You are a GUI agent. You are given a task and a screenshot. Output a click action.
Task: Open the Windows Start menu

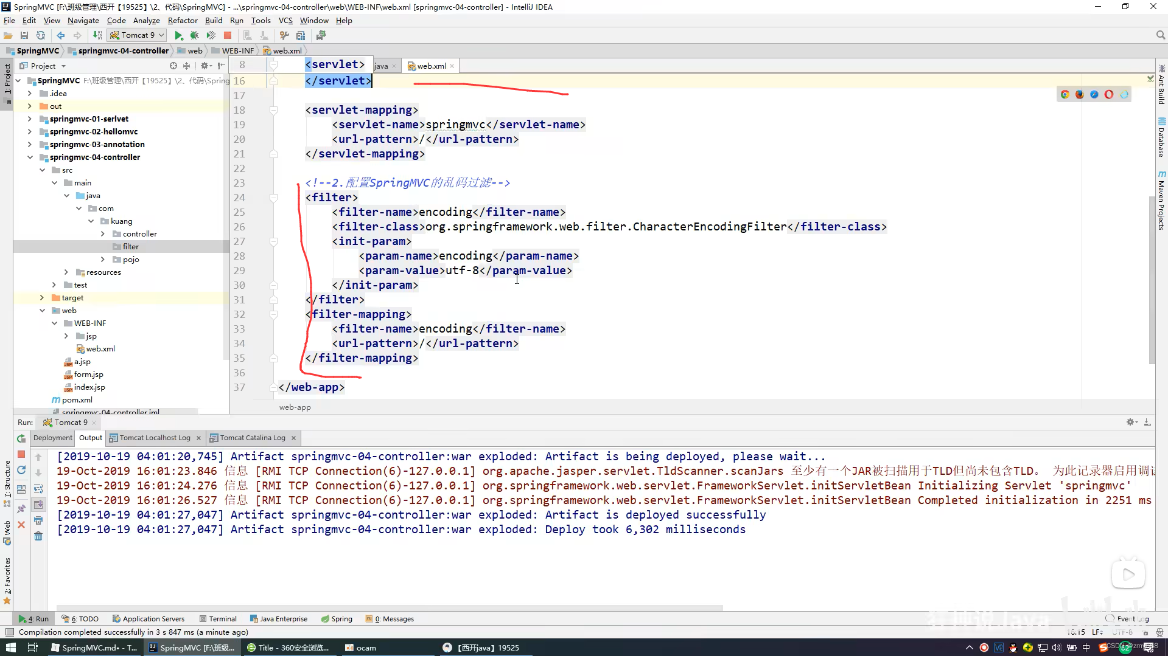(10, 647)
